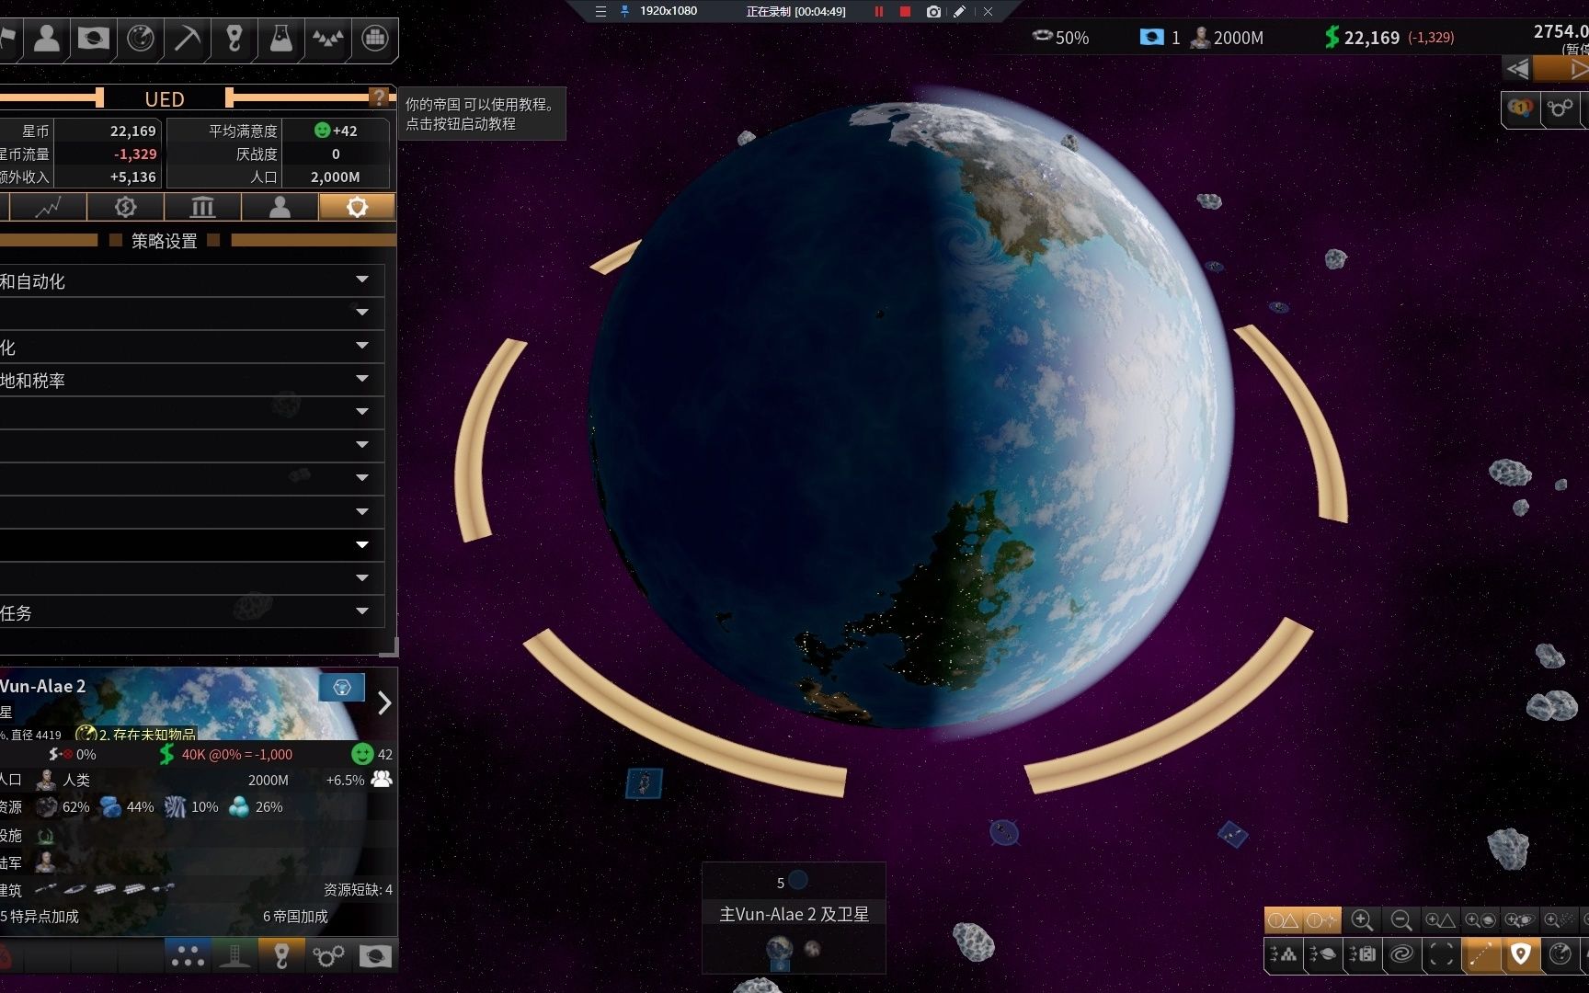Expand the black highlighted settings row

pos(190,545)
